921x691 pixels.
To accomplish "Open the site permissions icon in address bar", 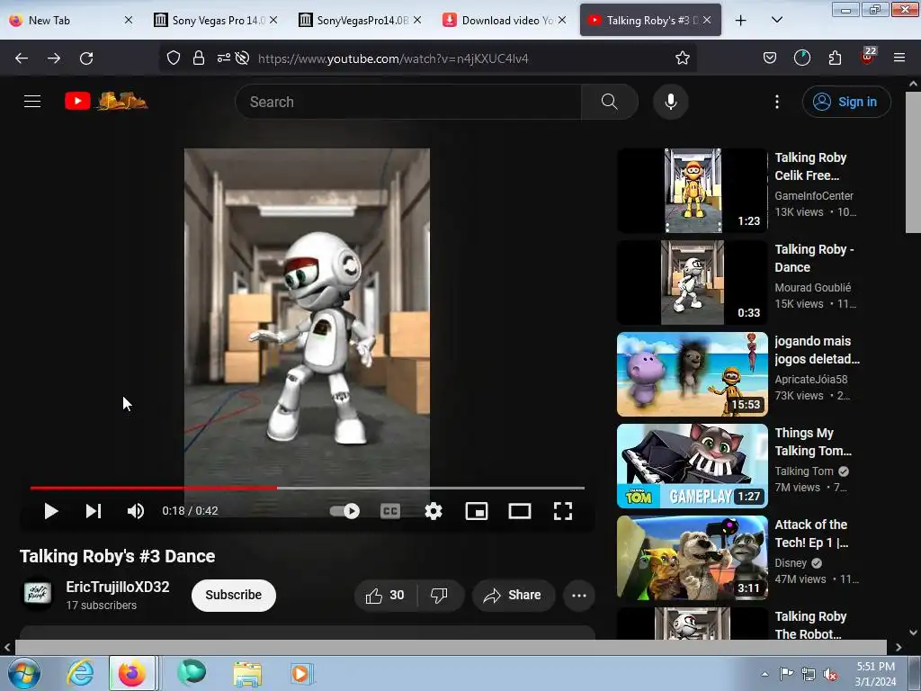I will pos(224,58).
